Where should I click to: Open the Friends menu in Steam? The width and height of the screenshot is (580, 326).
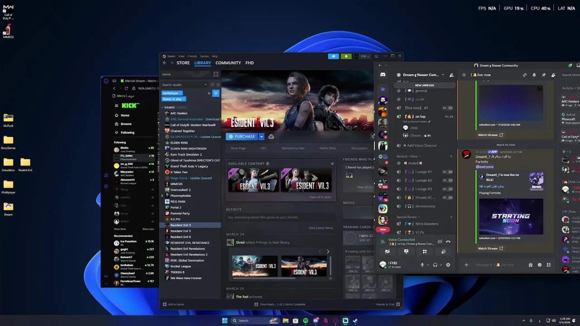point(192,56)
